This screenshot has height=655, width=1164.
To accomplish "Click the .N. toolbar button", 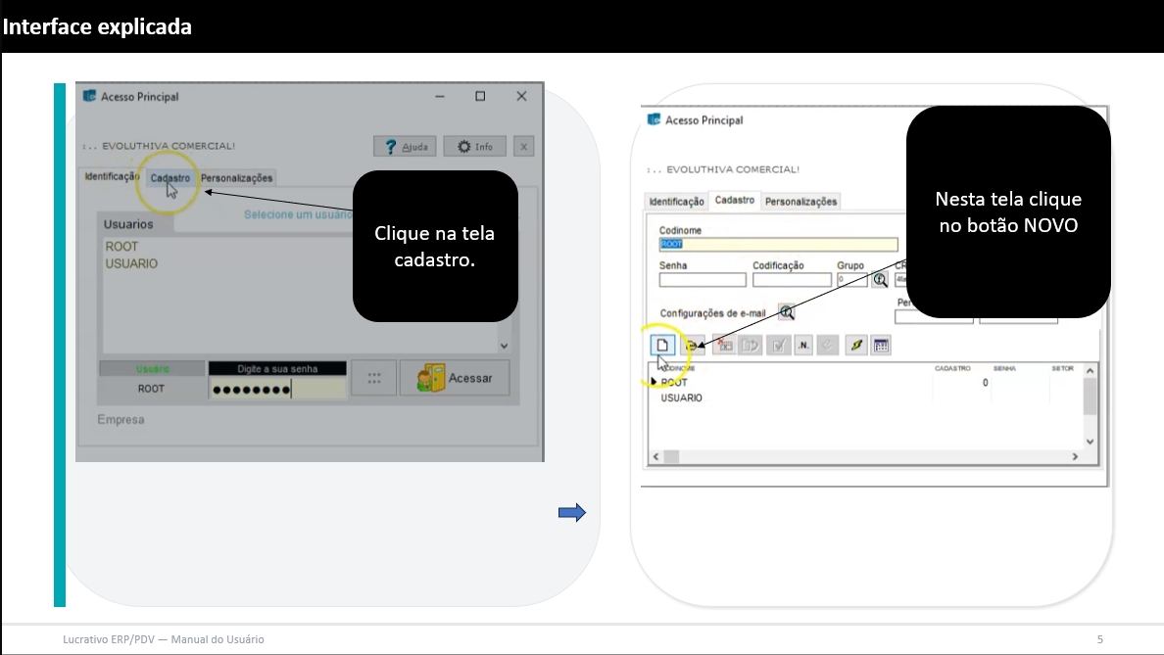I will [x=803, y=345].
